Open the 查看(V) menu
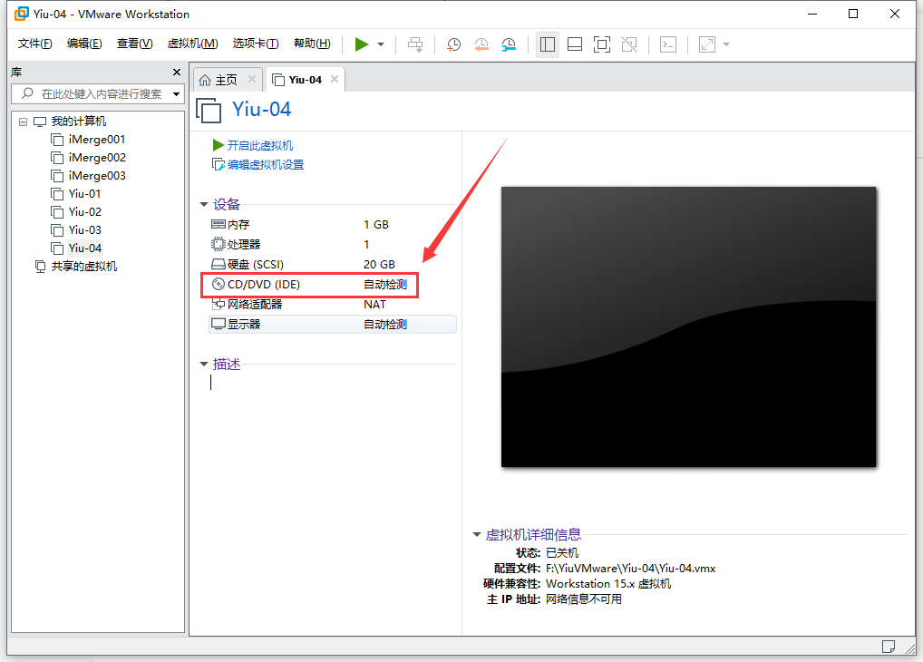Viewport: 923px width, 662px height. pos(135,44)
